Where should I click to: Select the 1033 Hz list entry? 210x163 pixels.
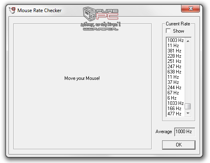coord(175,103)
